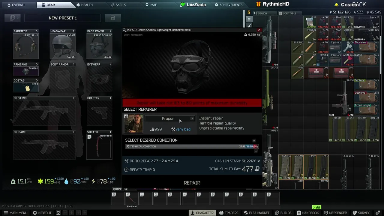Screen dimensions: 384x216
Task: Select the M856A1 ammo stack
Action: pos(310,35)
